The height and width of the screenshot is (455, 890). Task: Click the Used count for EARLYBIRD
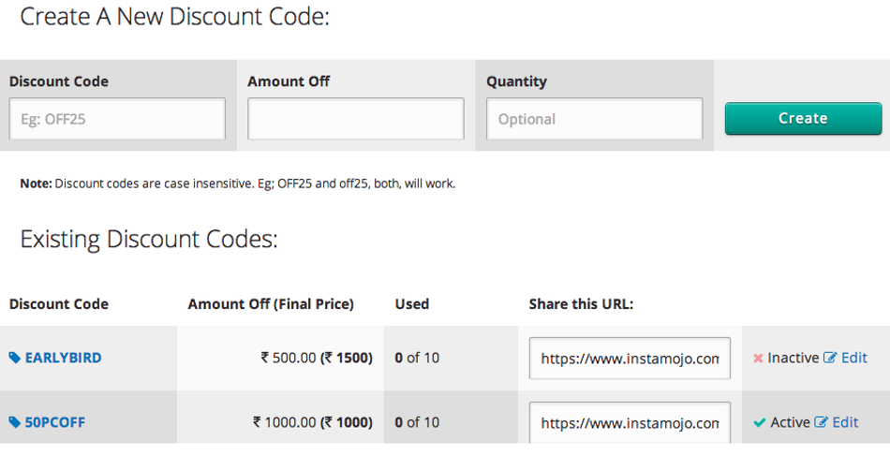(417, 358)
